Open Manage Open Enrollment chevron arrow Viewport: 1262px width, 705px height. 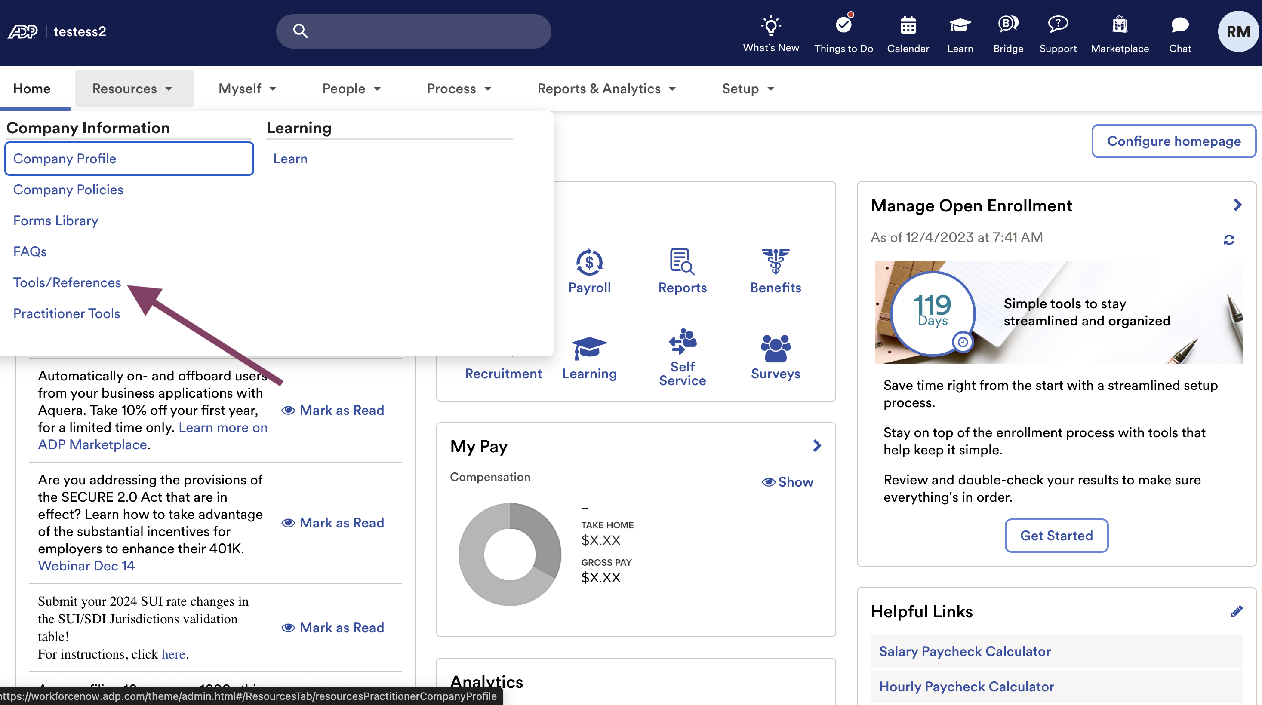(x=1237, y=205)
